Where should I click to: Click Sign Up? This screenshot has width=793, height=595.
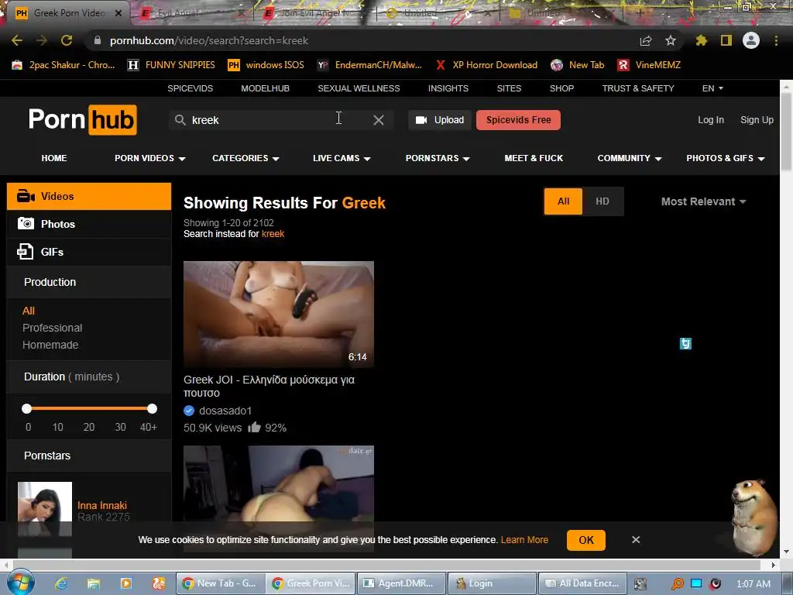click(757, 120)
